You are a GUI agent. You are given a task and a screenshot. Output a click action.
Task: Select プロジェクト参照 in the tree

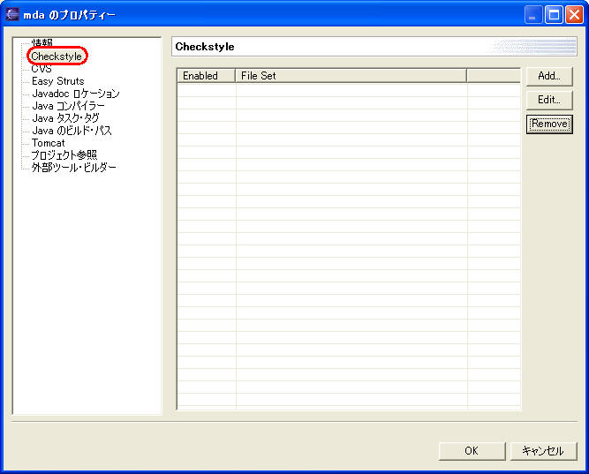click(x=64, y=155)
